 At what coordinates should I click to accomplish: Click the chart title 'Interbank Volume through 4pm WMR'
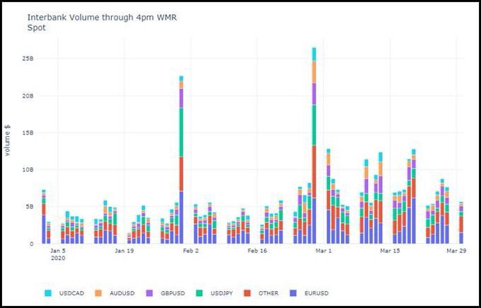point(102,18)
